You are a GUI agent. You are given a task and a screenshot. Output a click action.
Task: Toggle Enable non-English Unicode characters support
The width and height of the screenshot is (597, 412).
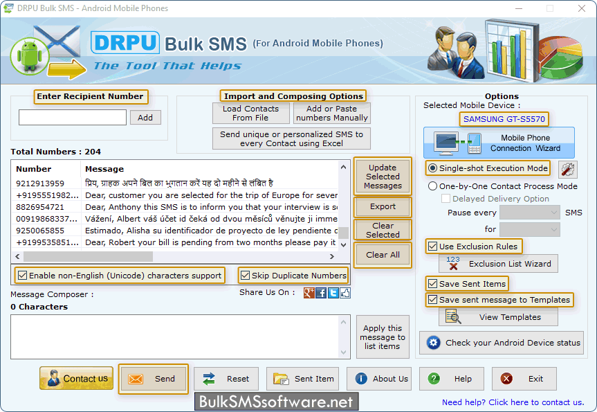click(22, 275)
